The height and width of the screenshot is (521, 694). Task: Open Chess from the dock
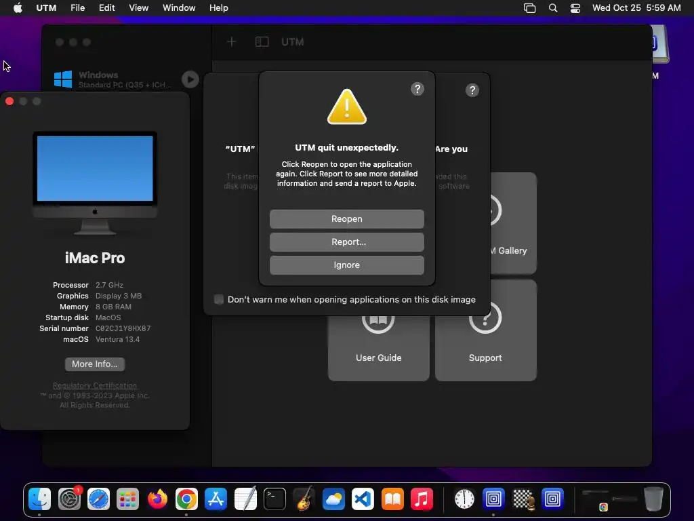coord(523,499)
